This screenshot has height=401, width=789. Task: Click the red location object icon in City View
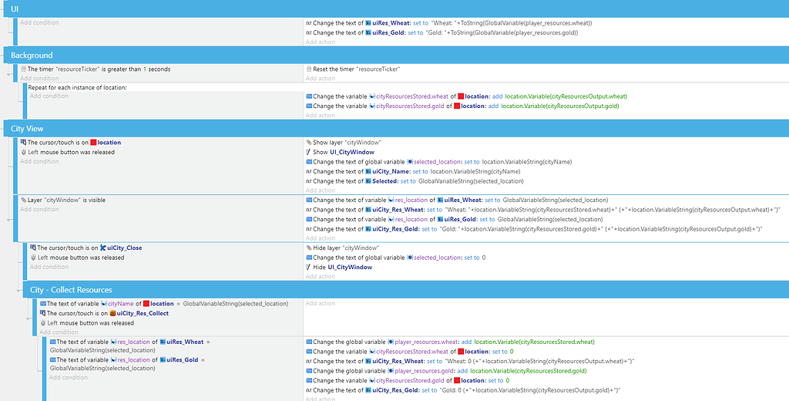click(93, 143)
